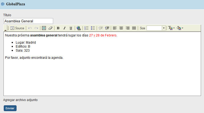Insert a link with the globe icon

pos(79,28)
